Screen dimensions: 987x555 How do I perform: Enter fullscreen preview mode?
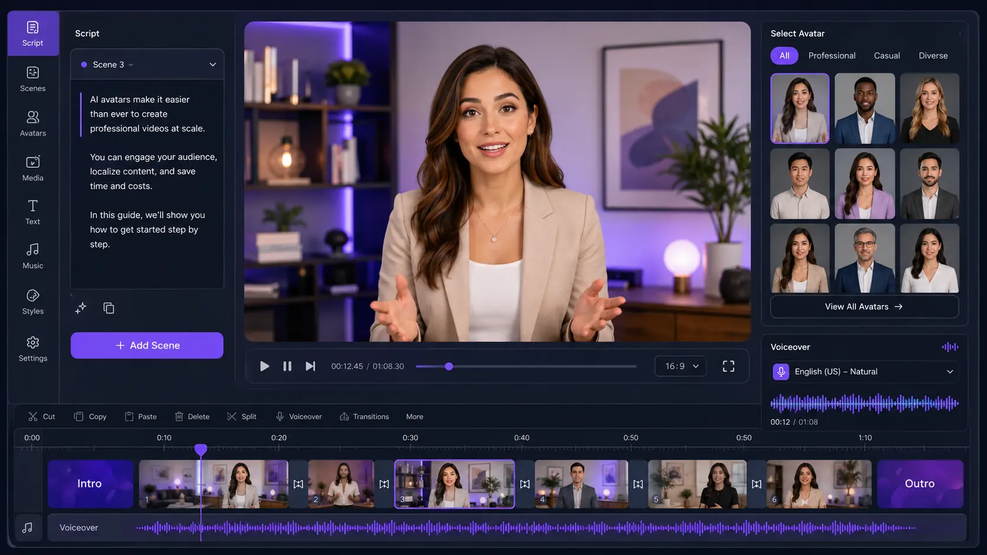(728, 366)
